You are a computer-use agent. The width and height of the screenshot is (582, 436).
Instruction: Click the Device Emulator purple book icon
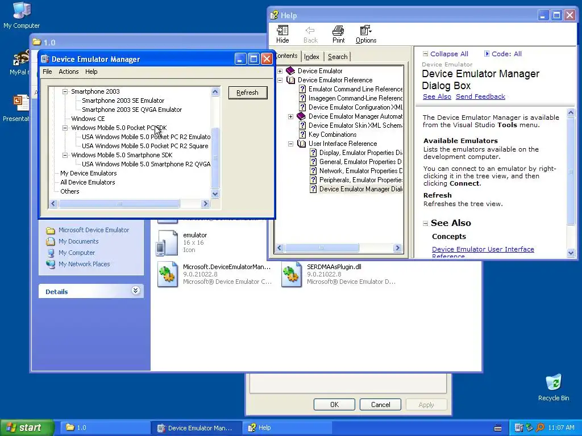[x=290, y=71]
